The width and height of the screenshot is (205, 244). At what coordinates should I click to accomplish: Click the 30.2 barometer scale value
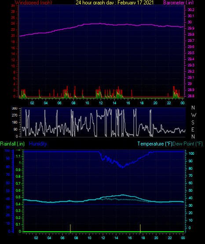(191, 10)
